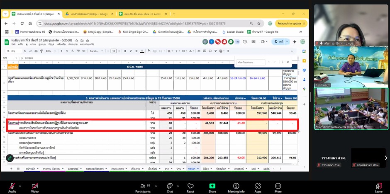Viewport: 390px width, 194px height.
Task: Open the Zoom Apps icon
Action: click(258, 186)
